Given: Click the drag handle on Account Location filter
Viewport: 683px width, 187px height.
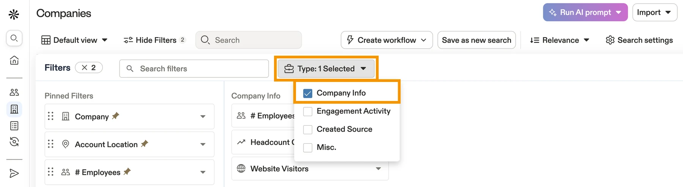Looking at the screenshot, I should (51, 144).
